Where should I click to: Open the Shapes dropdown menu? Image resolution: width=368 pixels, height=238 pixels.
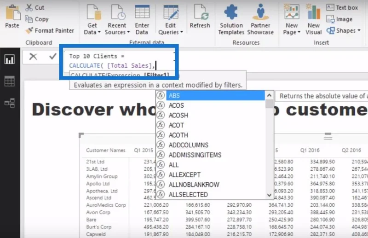click(x=344, y=30)
